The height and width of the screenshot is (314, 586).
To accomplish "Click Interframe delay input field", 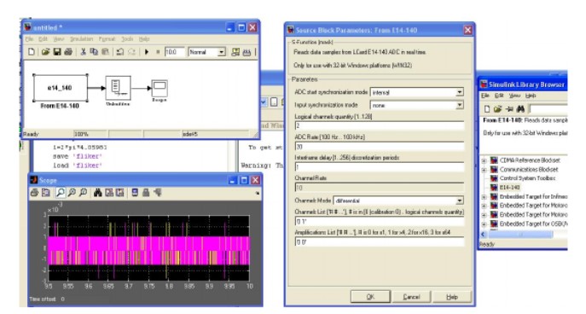I will 380,167.
